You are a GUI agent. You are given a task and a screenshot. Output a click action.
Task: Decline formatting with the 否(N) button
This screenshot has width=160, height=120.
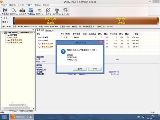(95, 69)
